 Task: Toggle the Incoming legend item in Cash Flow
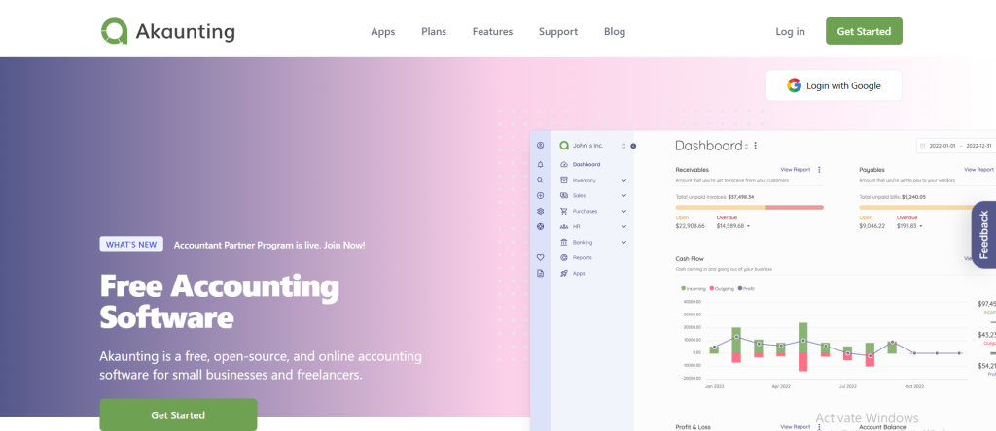pyautogui.click(x=693, y=288)
